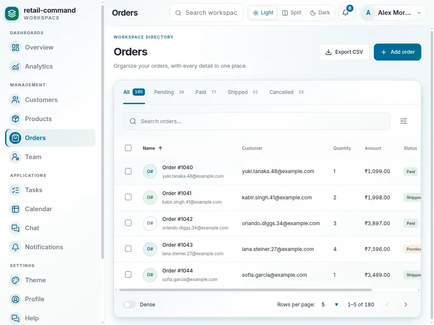Select the Orders bag icon in sidebar

pyautogui.click(x=16, y=138)
